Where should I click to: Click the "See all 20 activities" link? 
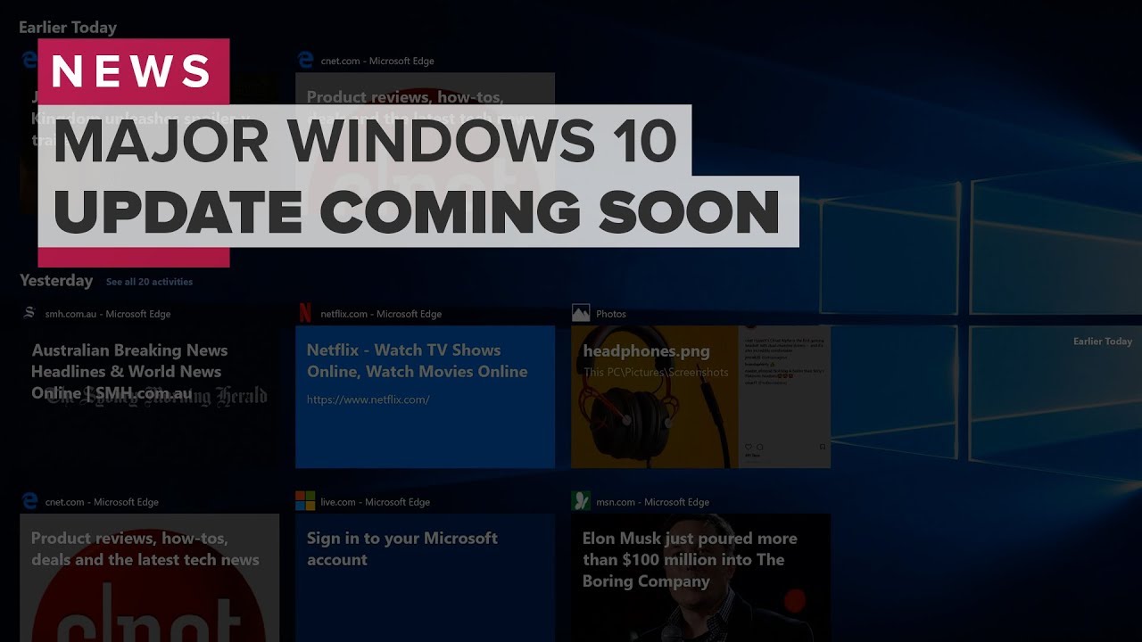click(149, 282)
